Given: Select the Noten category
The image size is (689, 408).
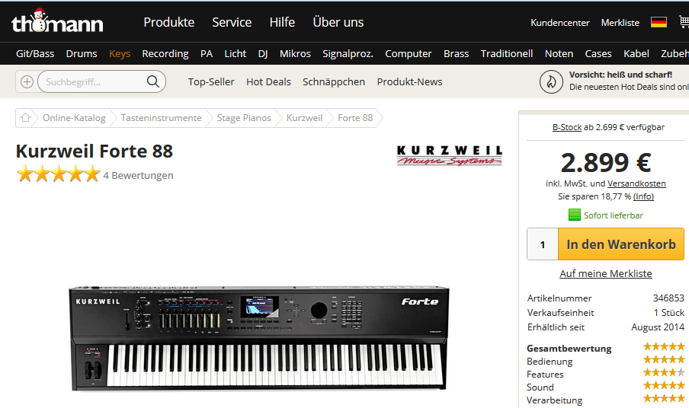Looking at the screenshot, I should (x=559, y=53).
